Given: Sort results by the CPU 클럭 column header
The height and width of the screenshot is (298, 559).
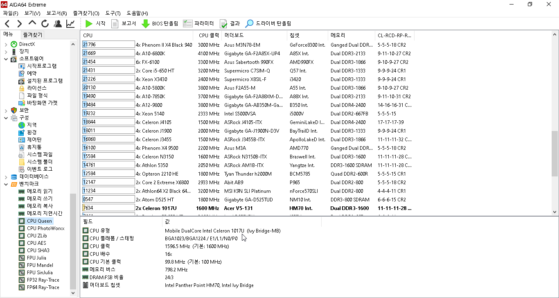Looking at the screenshot, I should [207, 36].
